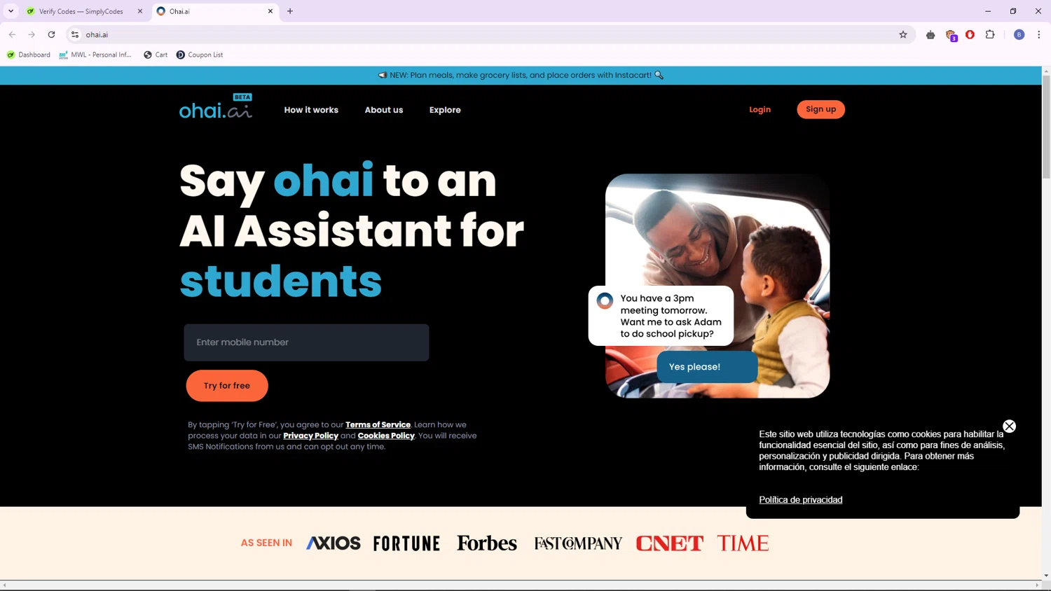Reload the current page
This screenshot has width=1051, height=591.
(x=51, y=34)
